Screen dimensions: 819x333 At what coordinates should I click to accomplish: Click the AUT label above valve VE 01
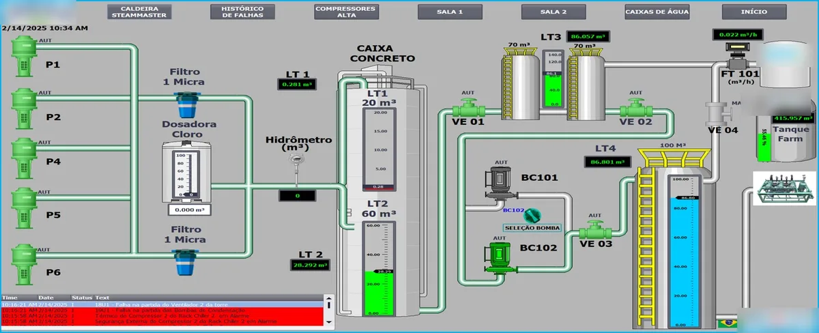(468, 93)
